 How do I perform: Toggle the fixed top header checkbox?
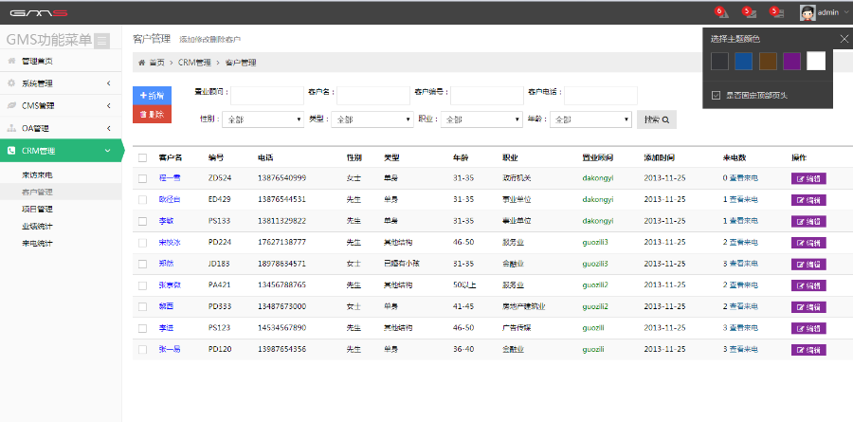coord(717,95)
